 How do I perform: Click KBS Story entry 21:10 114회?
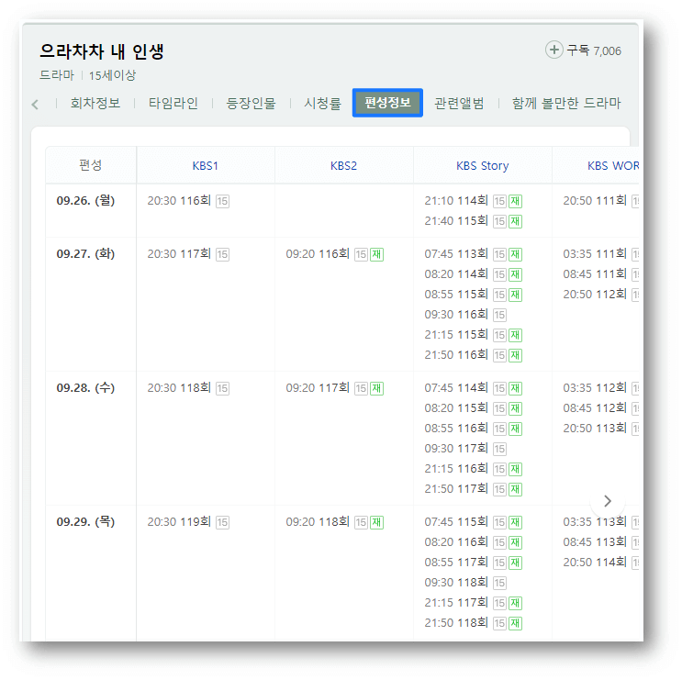coord(456,200)
